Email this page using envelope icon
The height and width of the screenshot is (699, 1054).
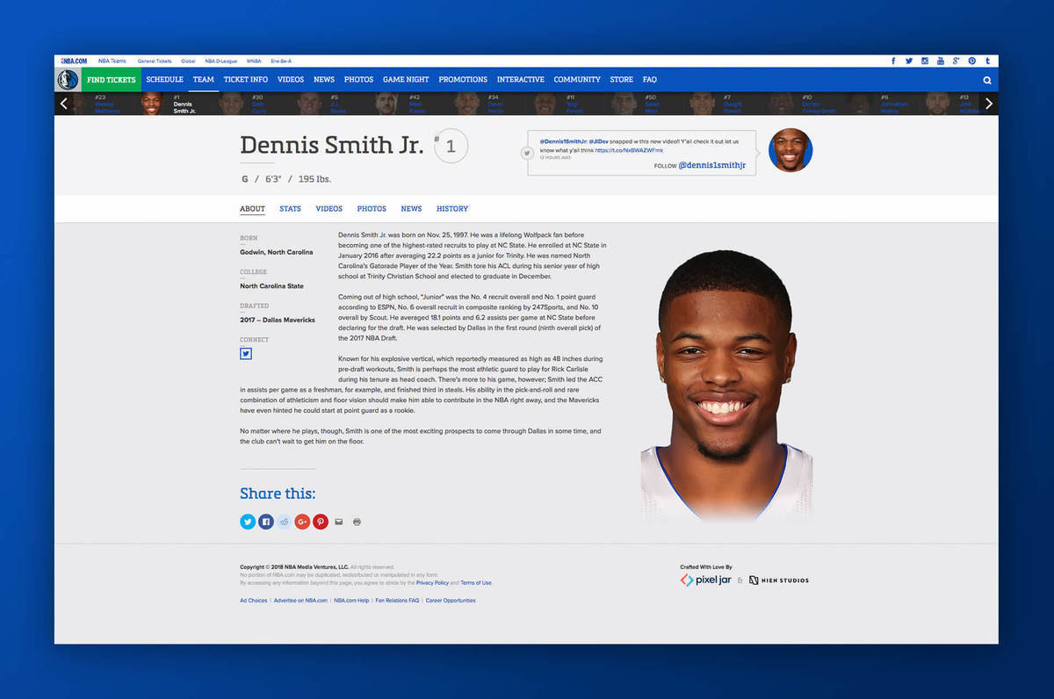339,522
